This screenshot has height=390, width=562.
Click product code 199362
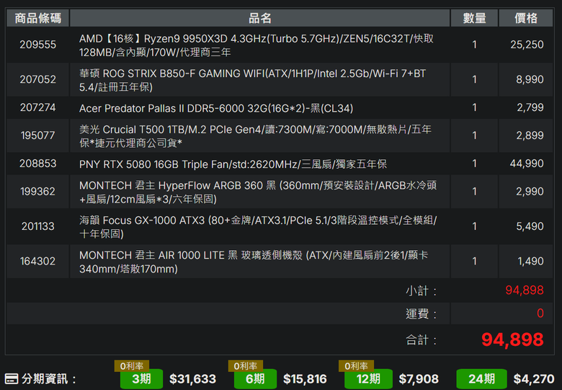(x=37, y=192)
